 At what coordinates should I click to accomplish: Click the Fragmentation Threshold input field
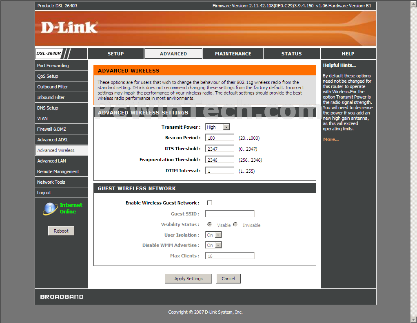(x=220, y=160)
